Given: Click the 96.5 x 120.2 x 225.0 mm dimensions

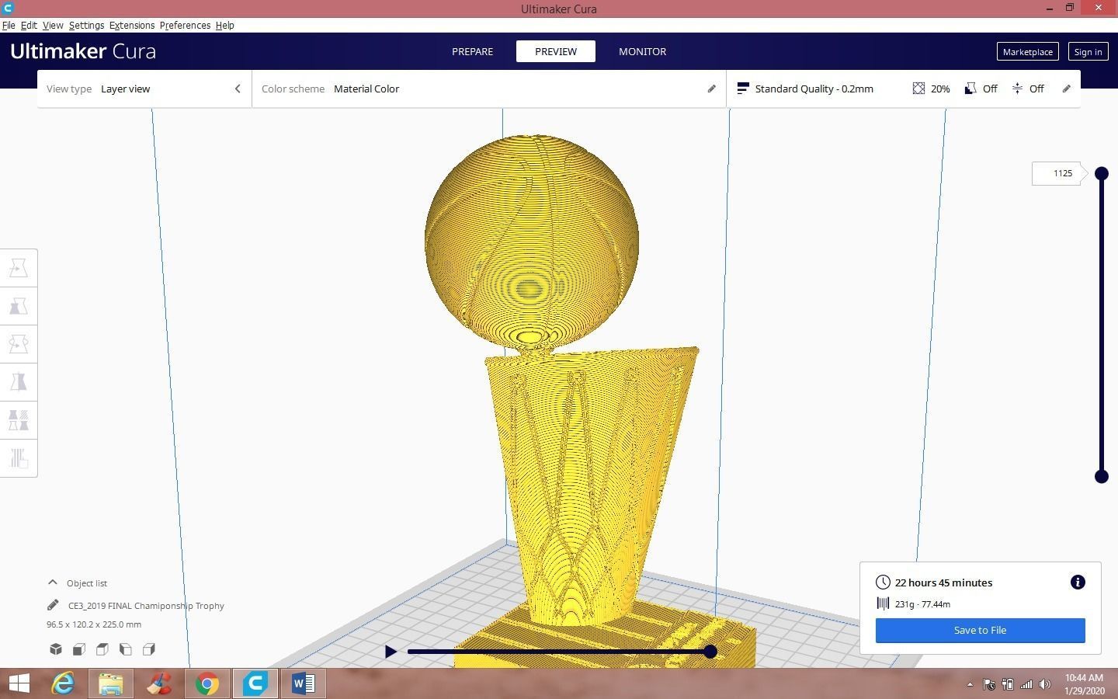Looking at the screenshot, I should [94, 624].
